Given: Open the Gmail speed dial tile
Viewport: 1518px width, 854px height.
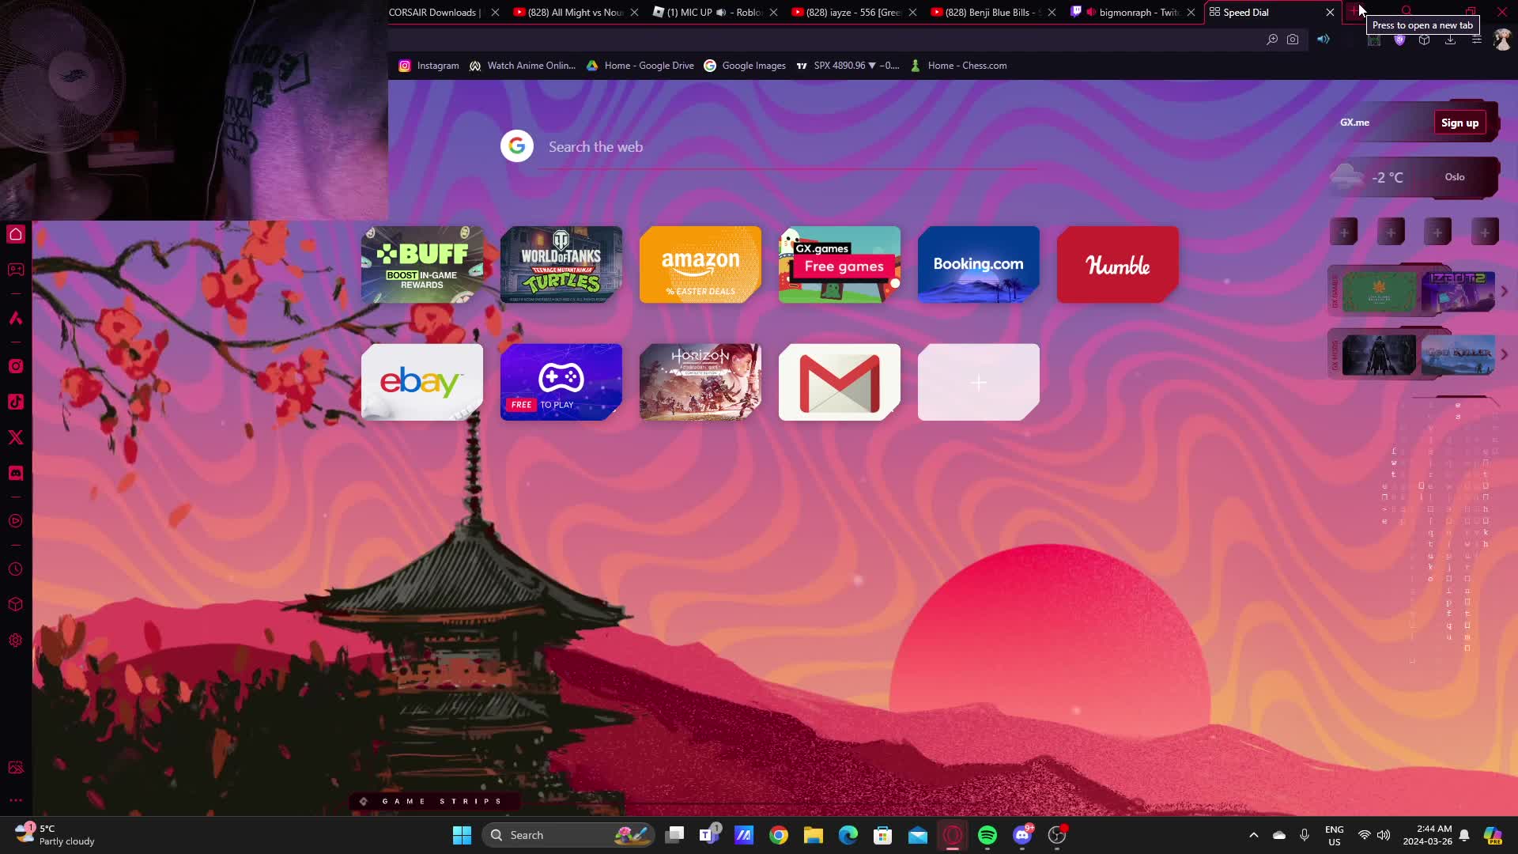Looking at the screenshot, I should click(840, 382).
